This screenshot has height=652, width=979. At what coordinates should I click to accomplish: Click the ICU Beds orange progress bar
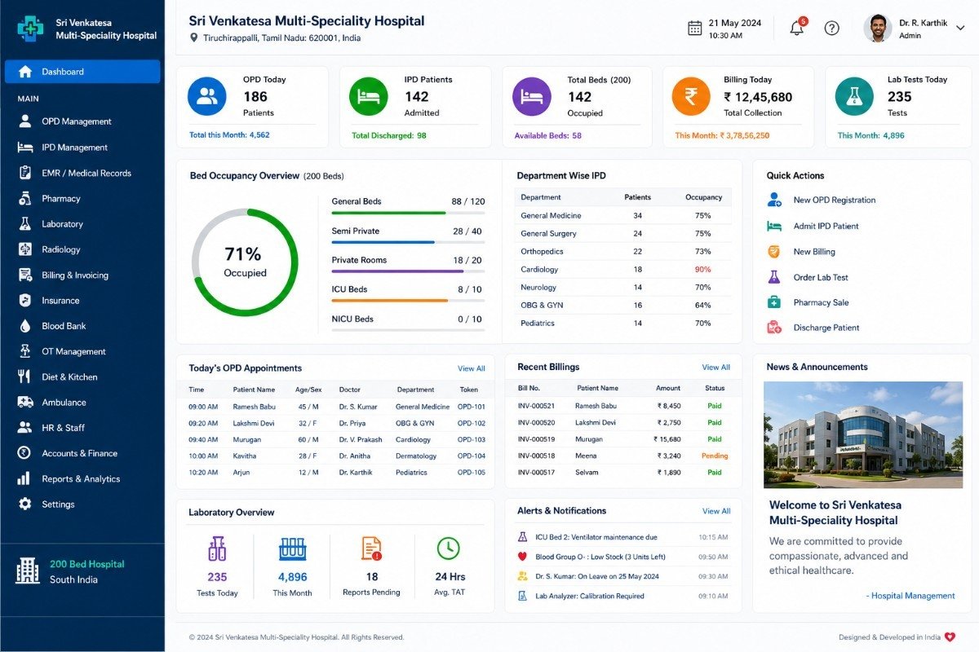(408, 301)
